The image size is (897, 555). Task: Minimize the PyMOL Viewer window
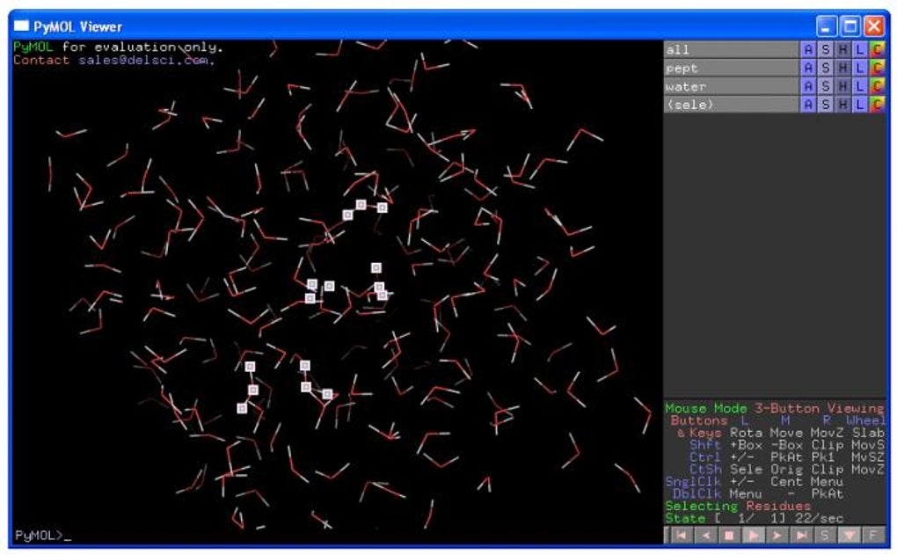pos(826,26)
